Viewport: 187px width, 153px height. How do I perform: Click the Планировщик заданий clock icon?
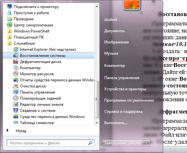[16, 98]
